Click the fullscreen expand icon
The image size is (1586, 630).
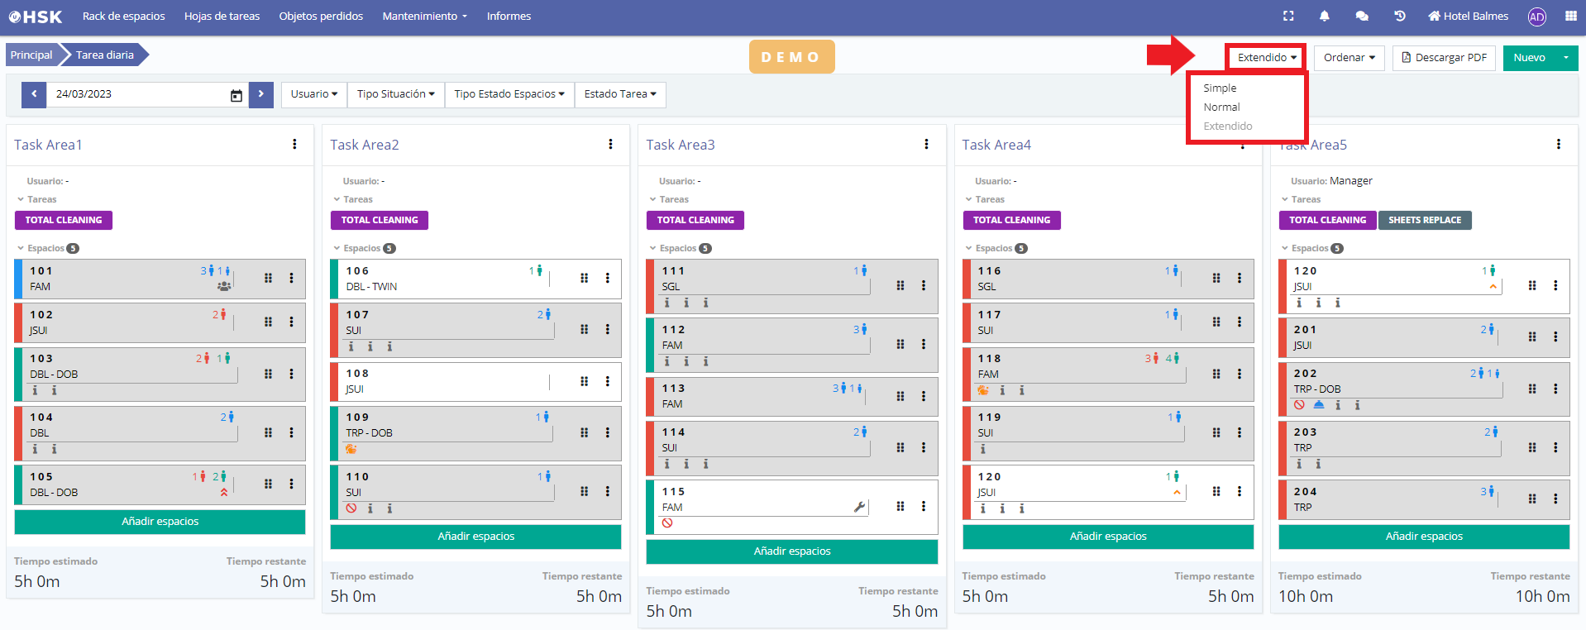tap(1288, 16)
